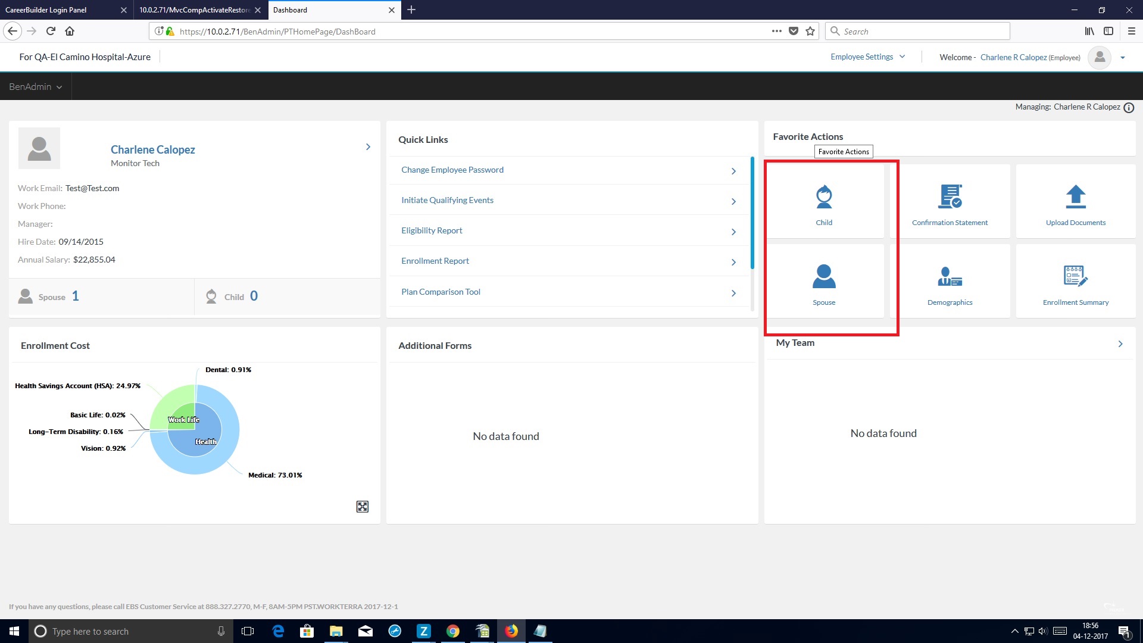Click the Upload Documents arrow icon

[1075, 197]
